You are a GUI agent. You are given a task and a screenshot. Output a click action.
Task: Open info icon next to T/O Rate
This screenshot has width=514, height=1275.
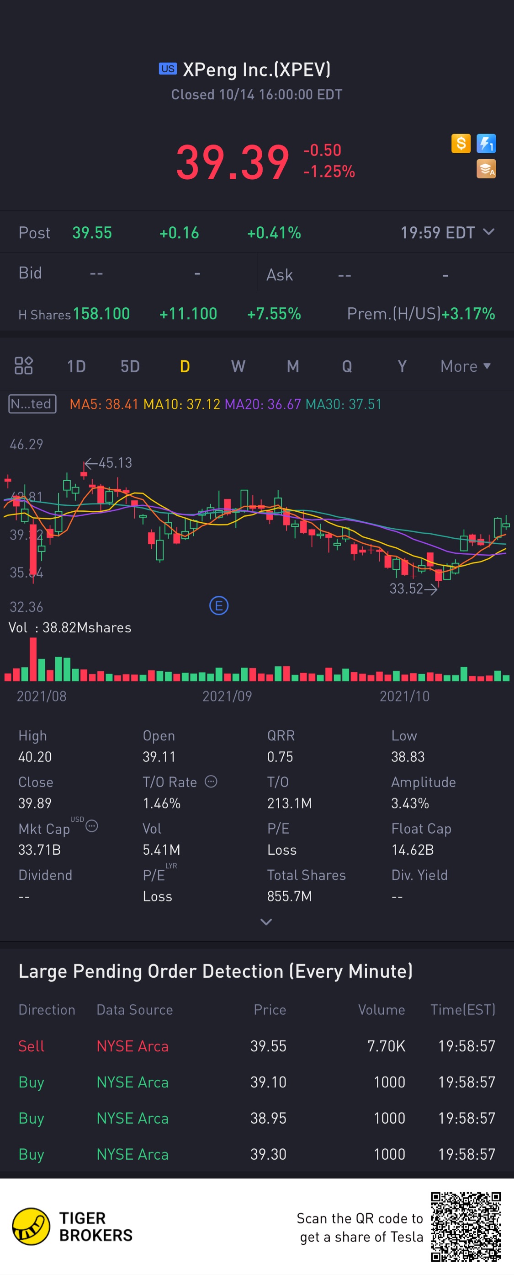pos(211,782)
